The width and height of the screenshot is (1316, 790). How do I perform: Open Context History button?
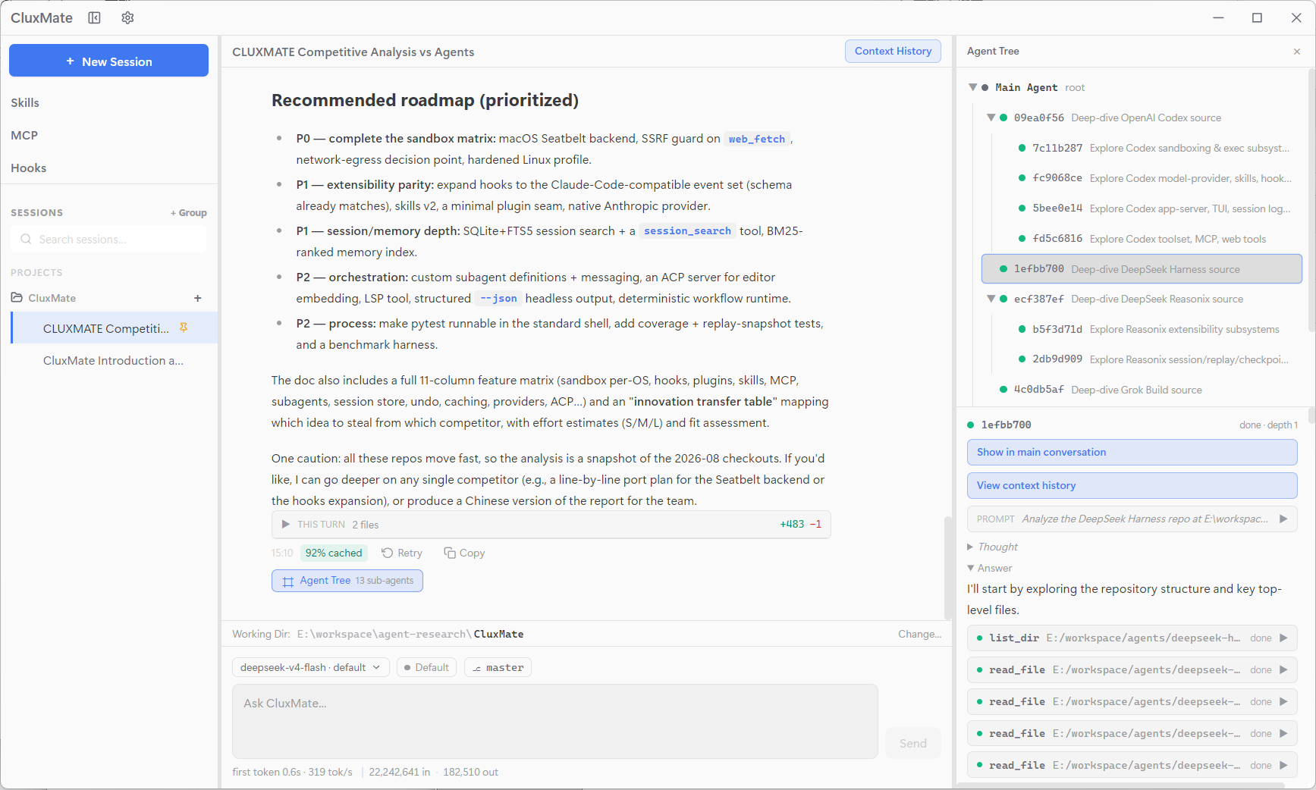click(893, 51)
